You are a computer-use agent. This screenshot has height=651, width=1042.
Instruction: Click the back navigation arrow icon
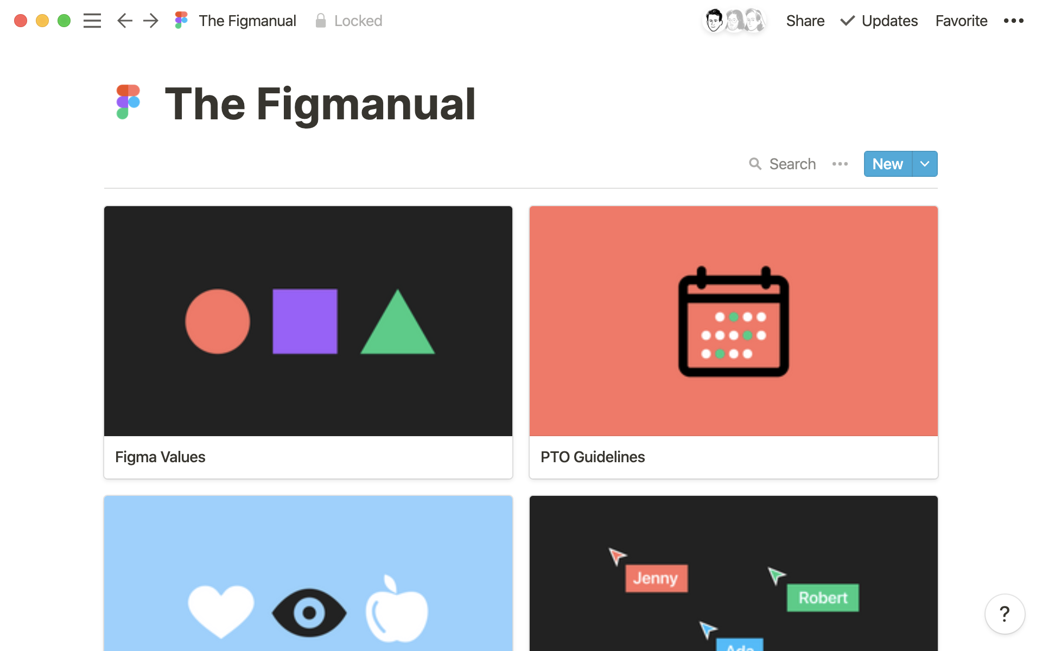[124, 20]
